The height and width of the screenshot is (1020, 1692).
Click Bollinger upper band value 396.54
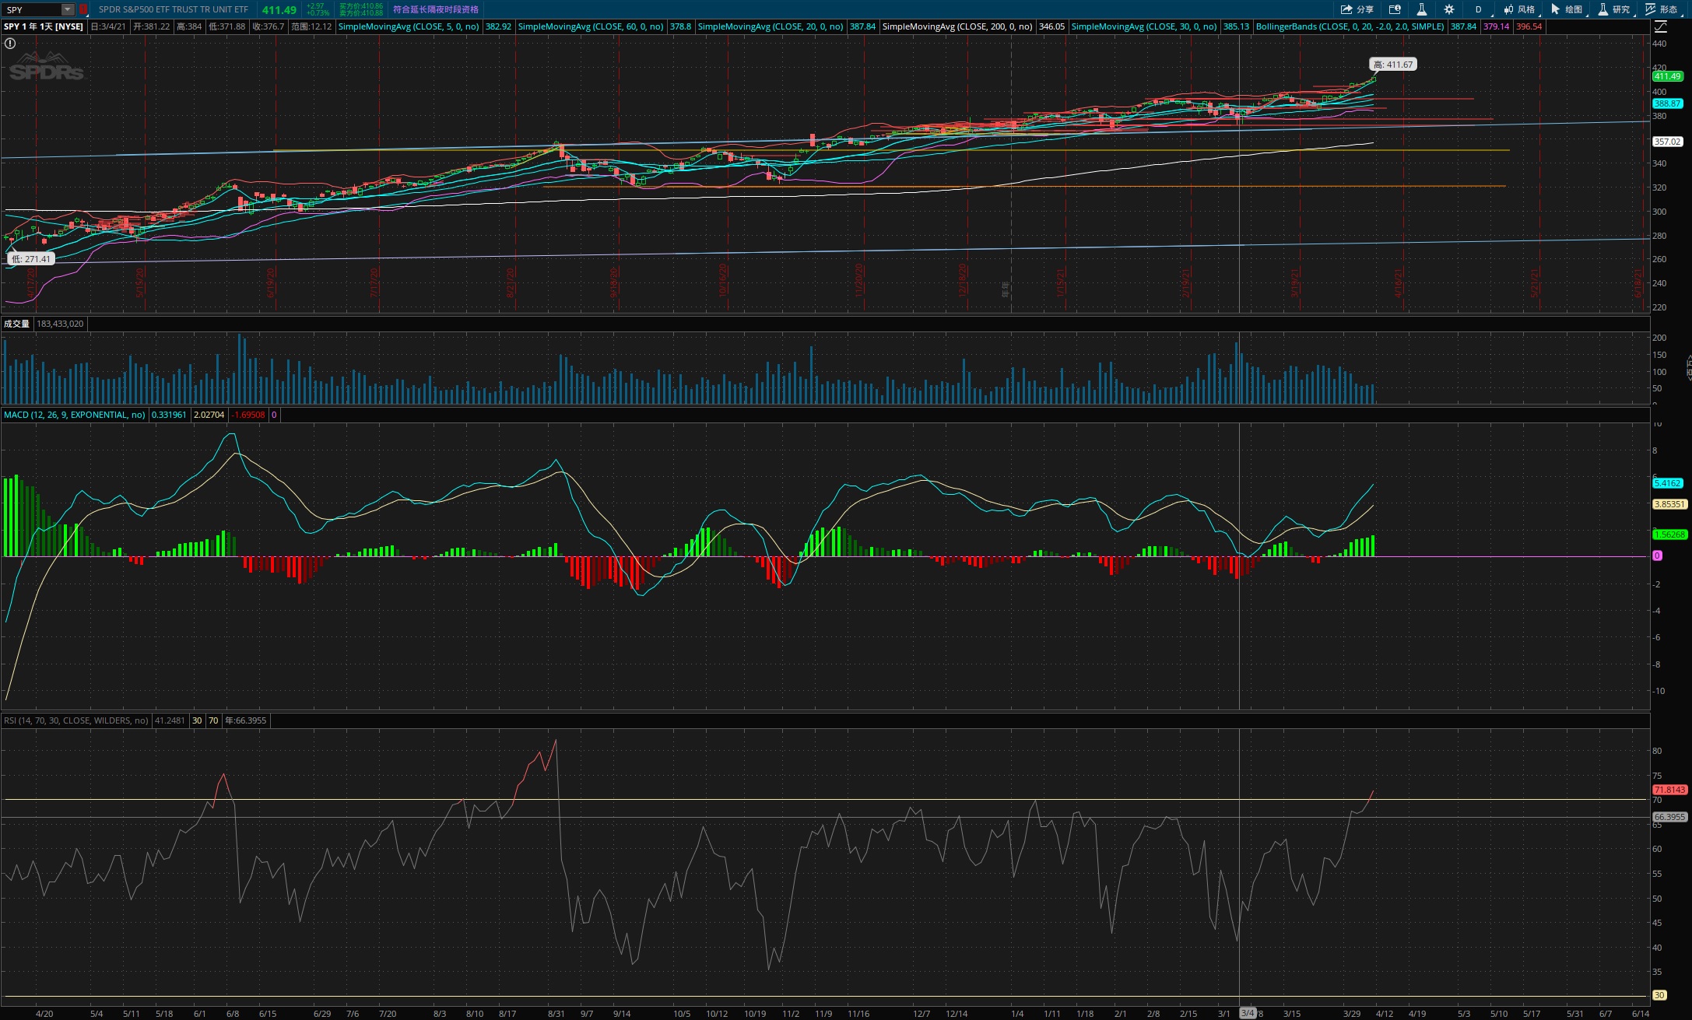point(1529,26)
